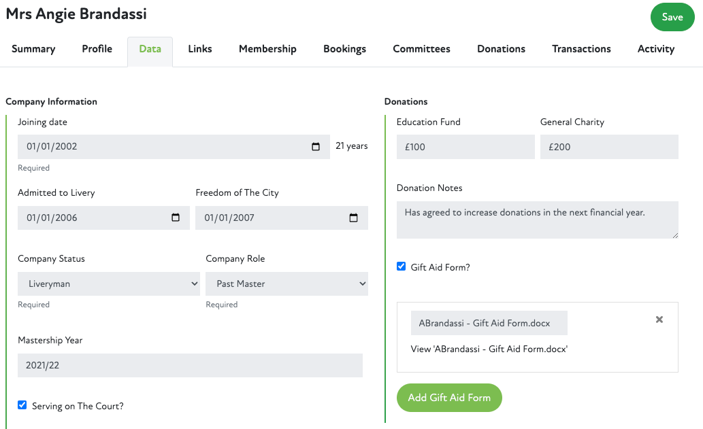Focus the Donation Notes text area
703x429 pixels.
click(x=537, y=220)
